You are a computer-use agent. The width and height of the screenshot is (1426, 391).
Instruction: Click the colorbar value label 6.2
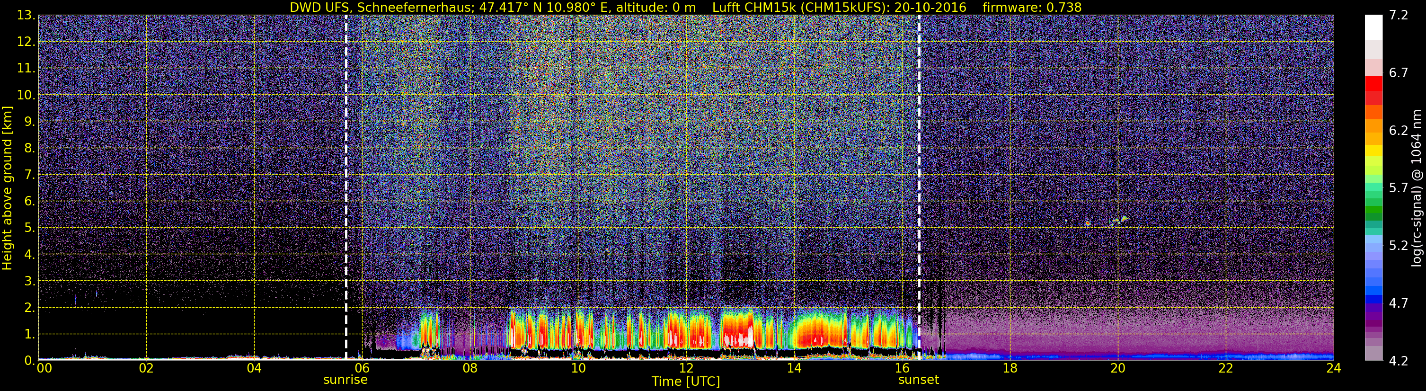(x=1399, y=131)
